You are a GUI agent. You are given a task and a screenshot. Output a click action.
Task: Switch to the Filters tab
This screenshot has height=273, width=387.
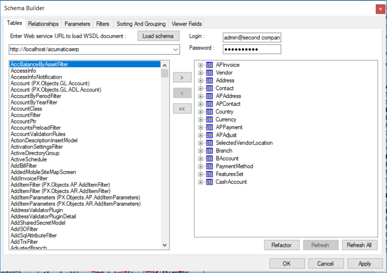click(103, 24)
